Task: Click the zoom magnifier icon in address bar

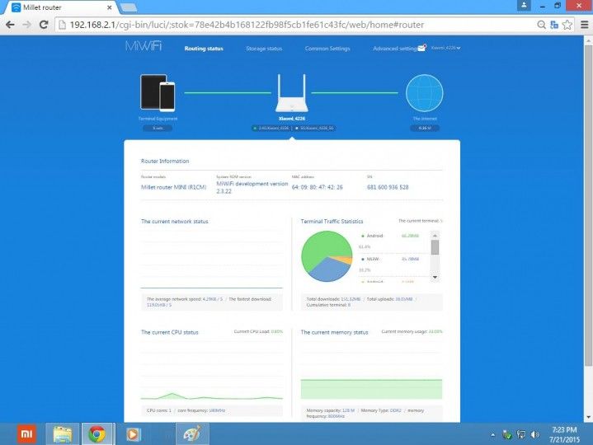Action: coord(542,25)
